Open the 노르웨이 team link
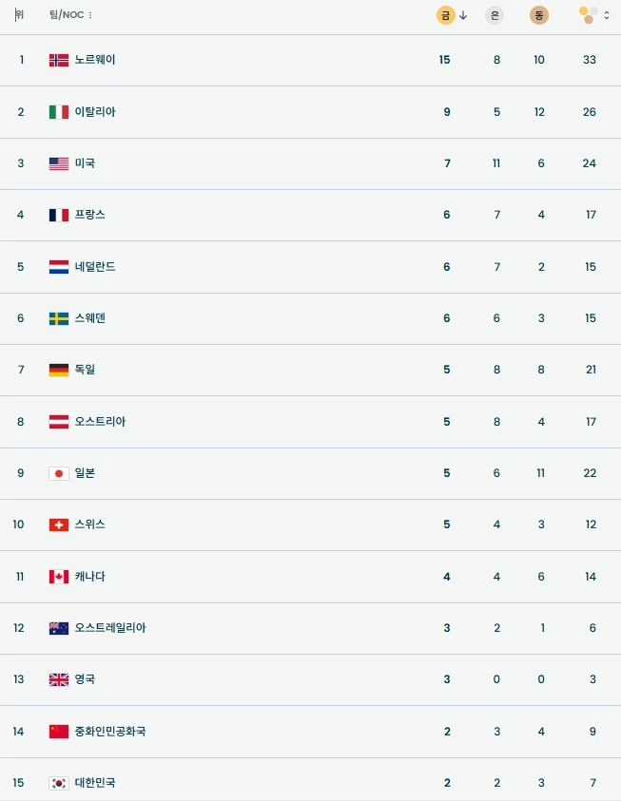 [x=95, y=60]
